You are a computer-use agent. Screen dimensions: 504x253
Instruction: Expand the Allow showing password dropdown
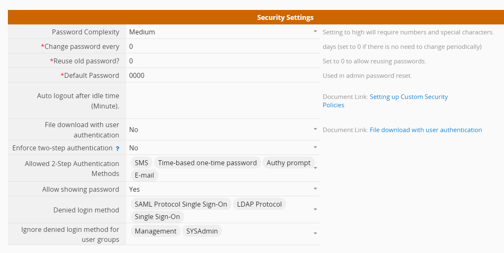tap(315, 189)
